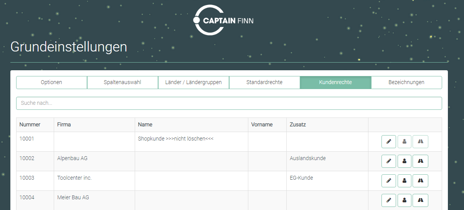Click the road icon for Meier Bau AG
Image resolution: width=464 pixels, height=210 pixels.
[420, 200]
